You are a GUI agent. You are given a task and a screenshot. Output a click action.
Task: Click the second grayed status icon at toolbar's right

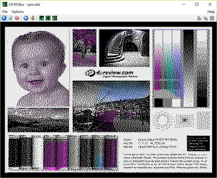click(x=205, y=18)
